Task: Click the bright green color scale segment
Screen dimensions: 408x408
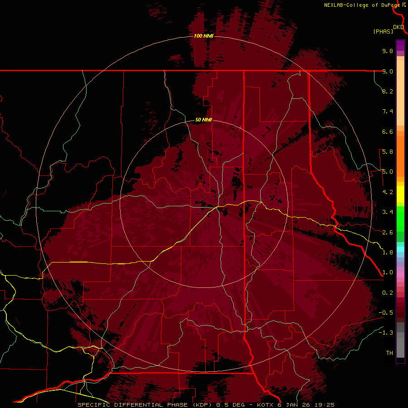Action: (x=400, y=219)
